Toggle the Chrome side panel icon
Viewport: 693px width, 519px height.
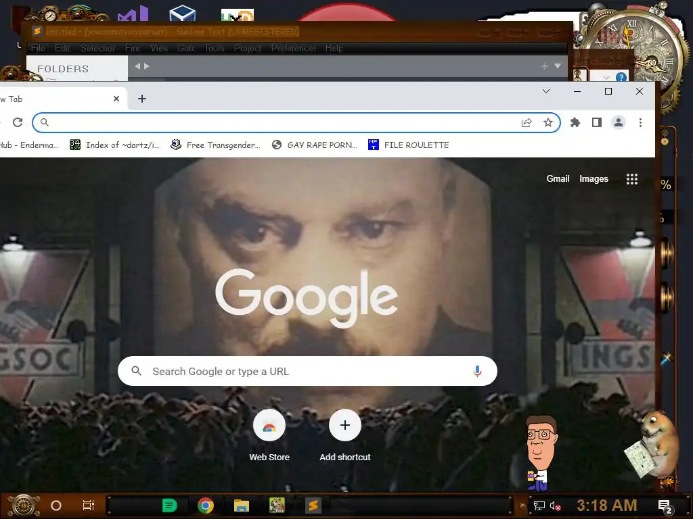tap(597, 122)
